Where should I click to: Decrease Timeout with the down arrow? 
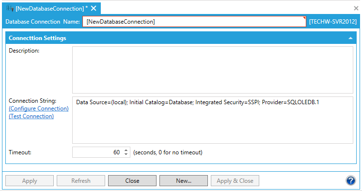coord(126,154)
